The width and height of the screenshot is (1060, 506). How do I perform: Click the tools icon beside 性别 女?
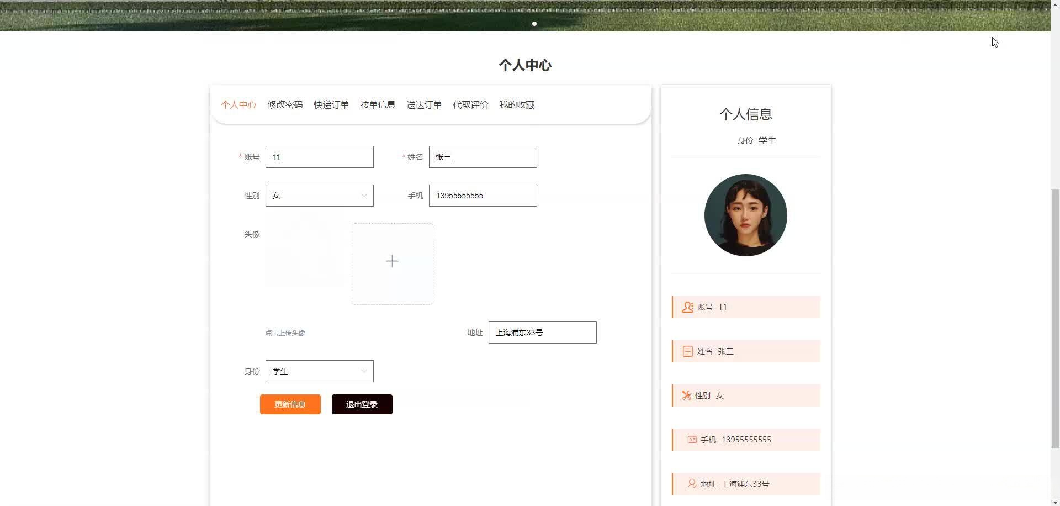[686, 395]
